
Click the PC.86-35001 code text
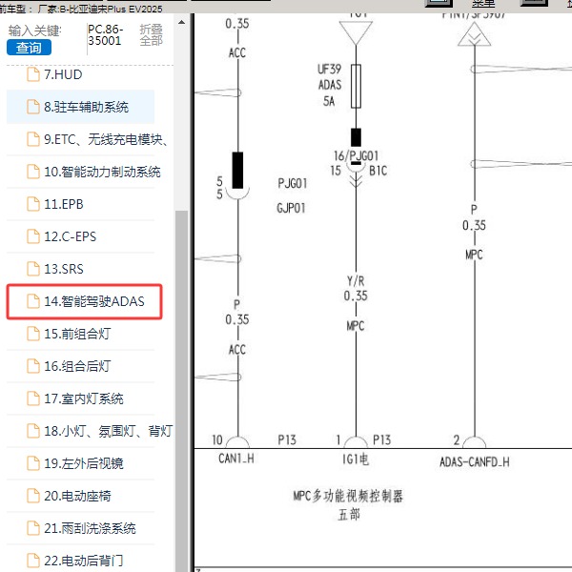(105, 34)
